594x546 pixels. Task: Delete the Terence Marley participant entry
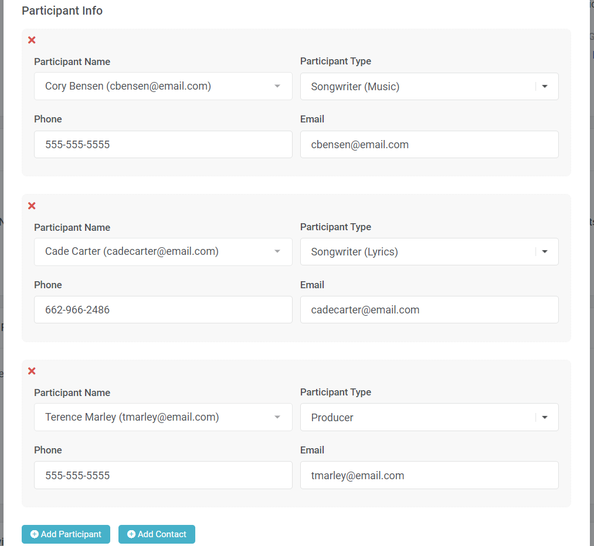(x=32, y=371)
